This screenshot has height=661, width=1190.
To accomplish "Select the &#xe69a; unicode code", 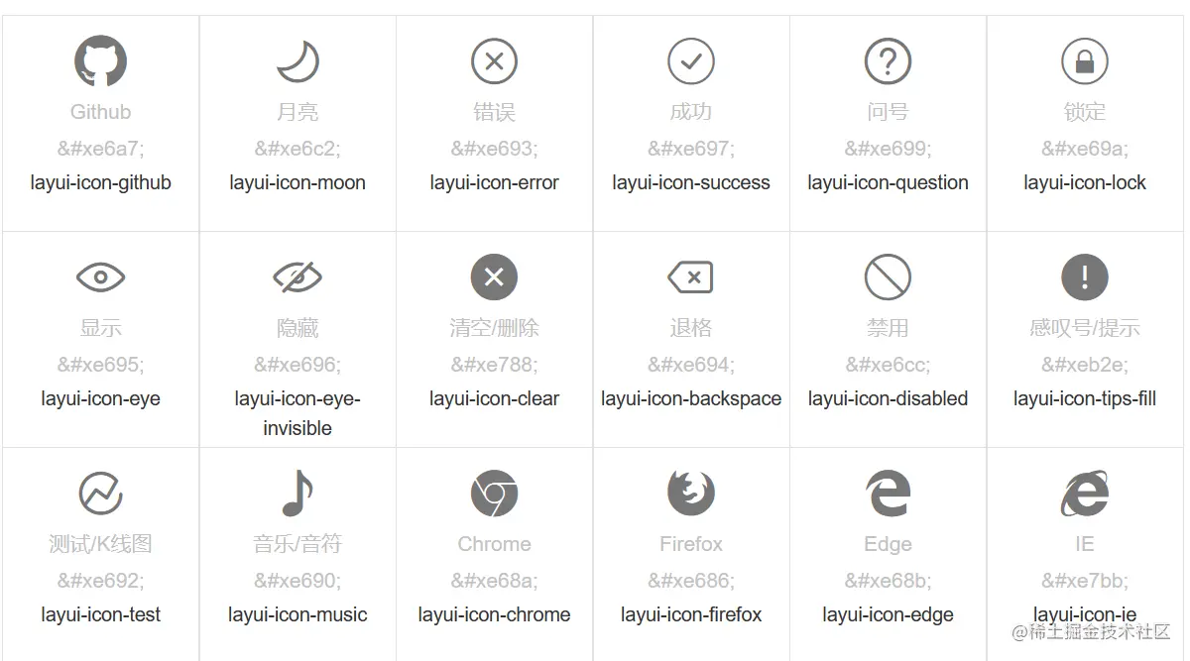I will 1085,149.
